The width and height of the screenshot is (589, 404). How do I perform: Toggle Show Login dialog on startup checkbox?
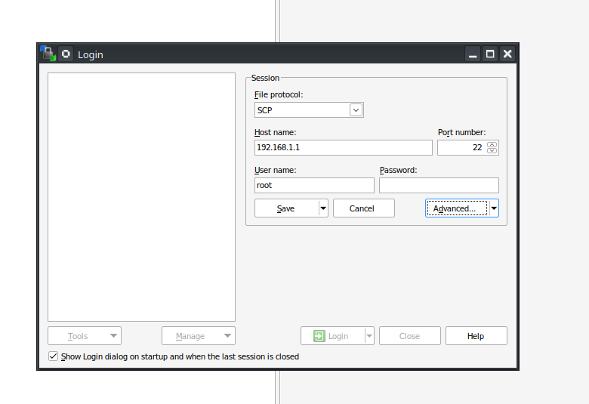tap(53, 356)
